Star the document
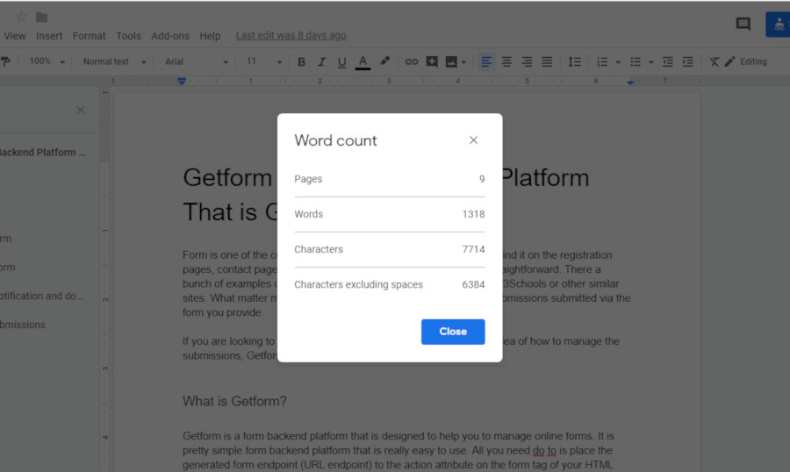Viewport: 790px width, 472px height. click(21, 18)
